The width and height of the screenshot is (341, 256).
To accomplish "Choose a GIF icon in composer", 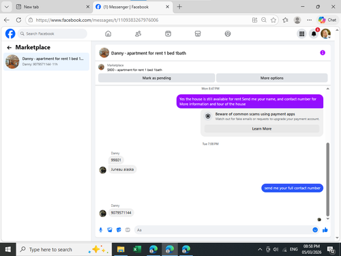I will coord(128,230).
